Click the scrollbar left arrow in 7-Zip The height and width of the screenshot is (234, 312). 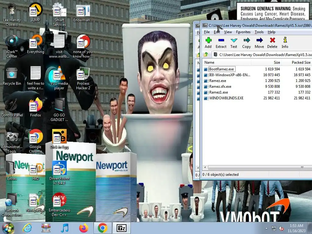click(x=205, y=167)
